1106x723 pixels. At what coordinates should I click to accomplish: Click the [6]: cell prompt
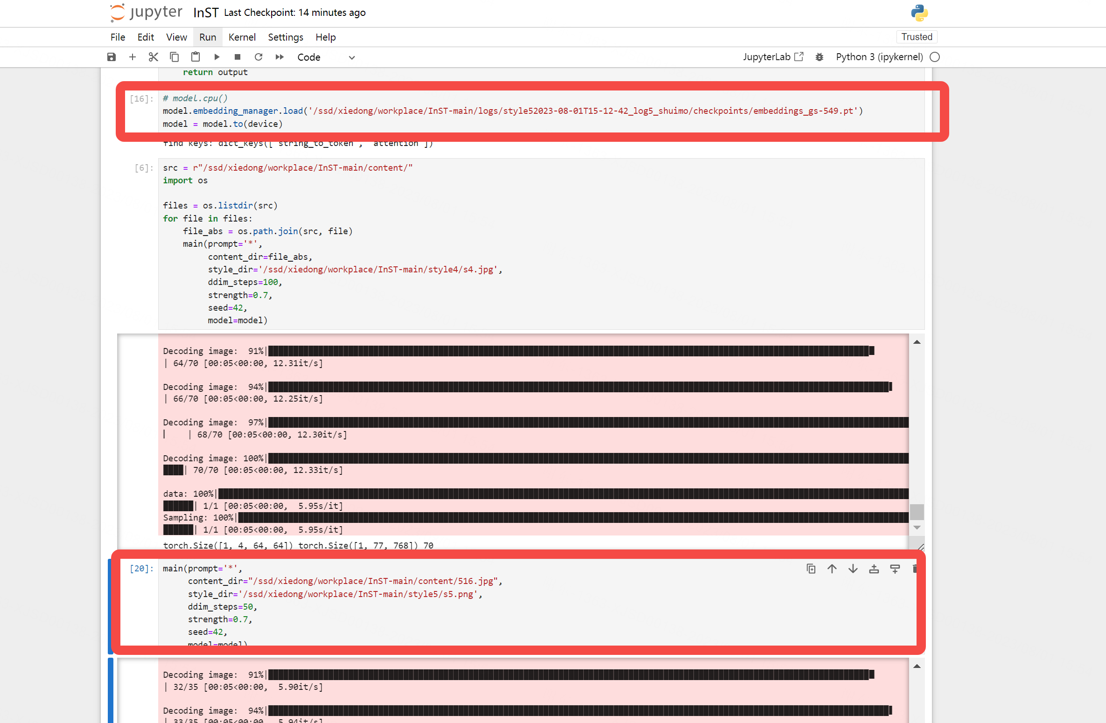coord(144,168)
